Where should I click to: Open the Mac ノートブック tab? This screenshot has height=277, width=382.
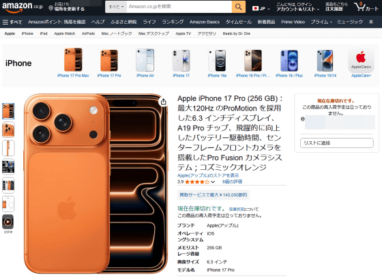click(117, 33)
